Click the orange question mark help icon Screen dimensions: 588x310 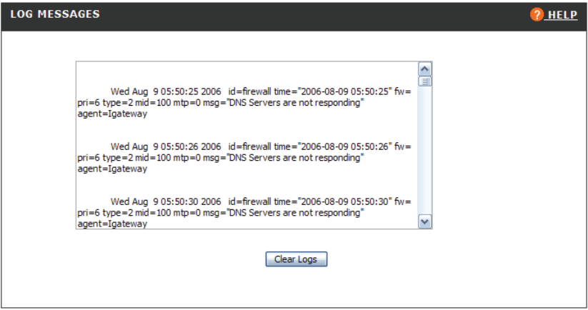coord(537,15)
